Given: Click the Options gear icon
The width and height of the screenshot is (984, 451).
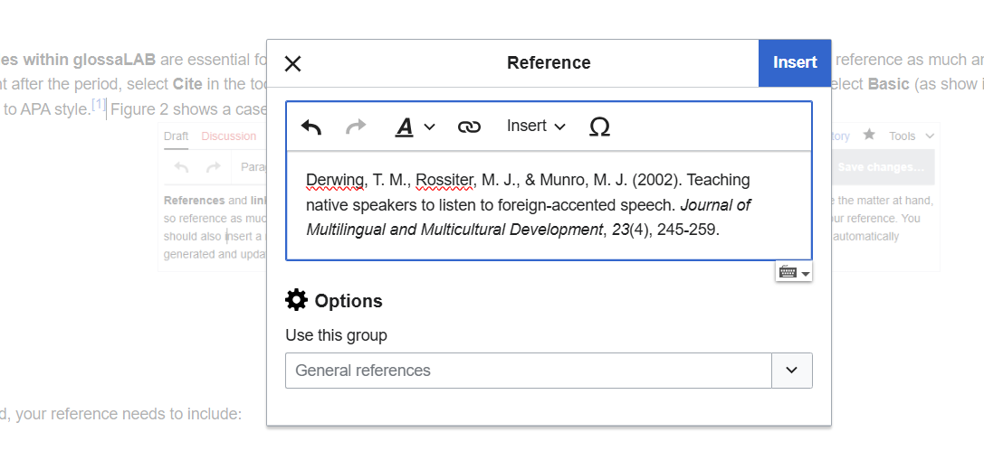Looking at the screenshot, I should click(x=296, y=300).
